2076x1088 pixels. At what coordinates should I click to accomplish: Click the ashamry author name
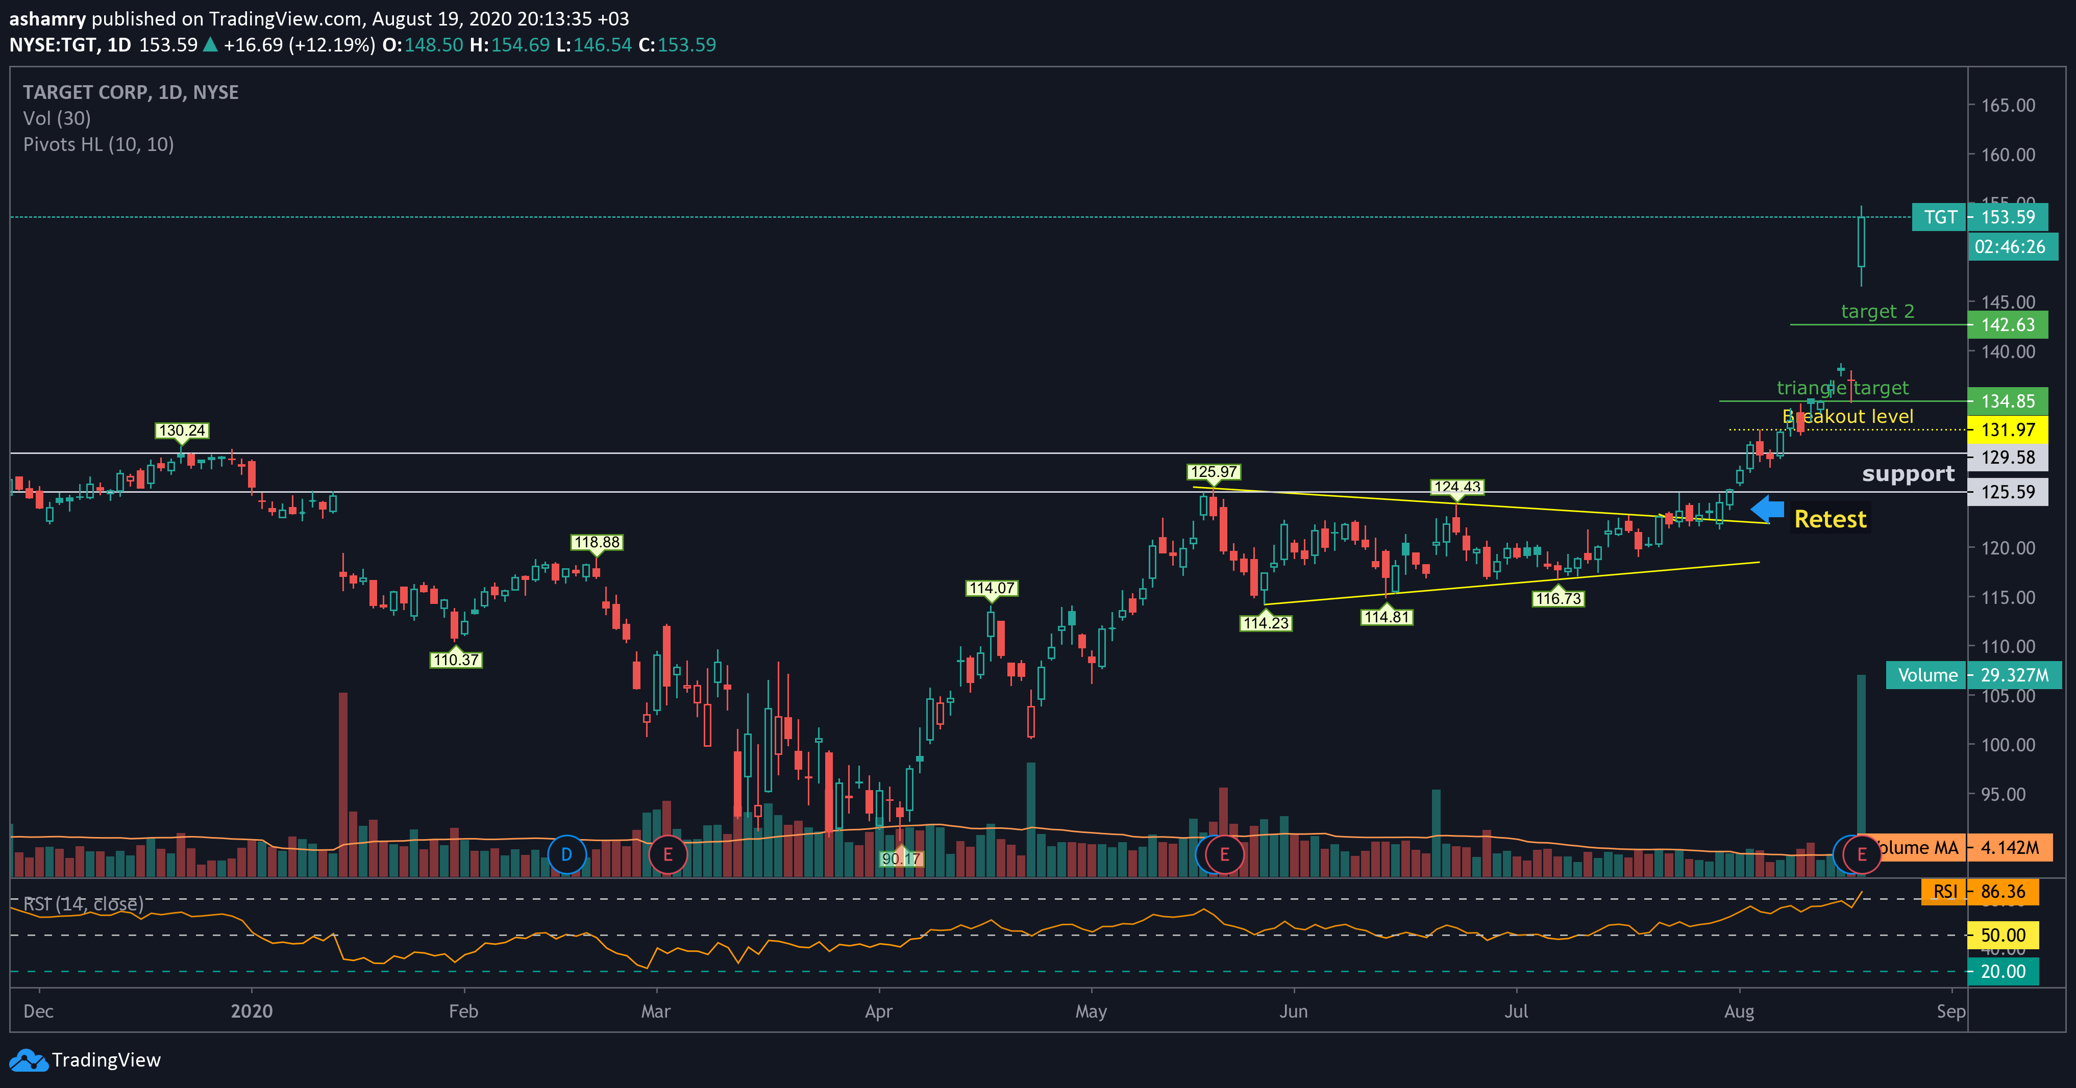click(47, 18)
